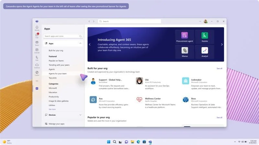Open taskbar Search
Image resolution: width=259 pixels, height=145 pixels.
pos(115,142)
